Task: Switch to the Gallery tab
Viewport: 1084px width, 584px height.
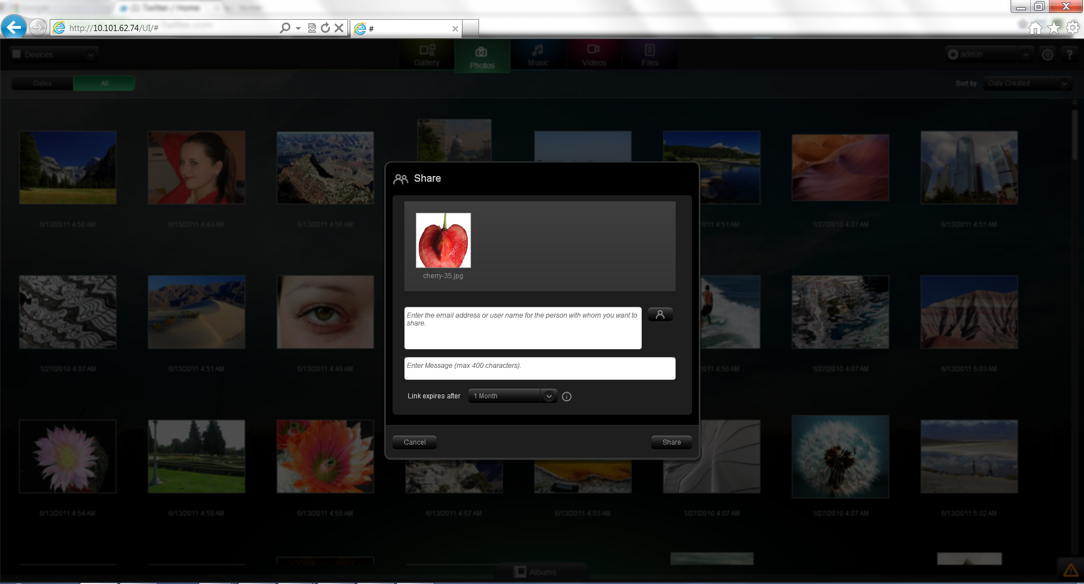Action: click(x=426, y=55)
